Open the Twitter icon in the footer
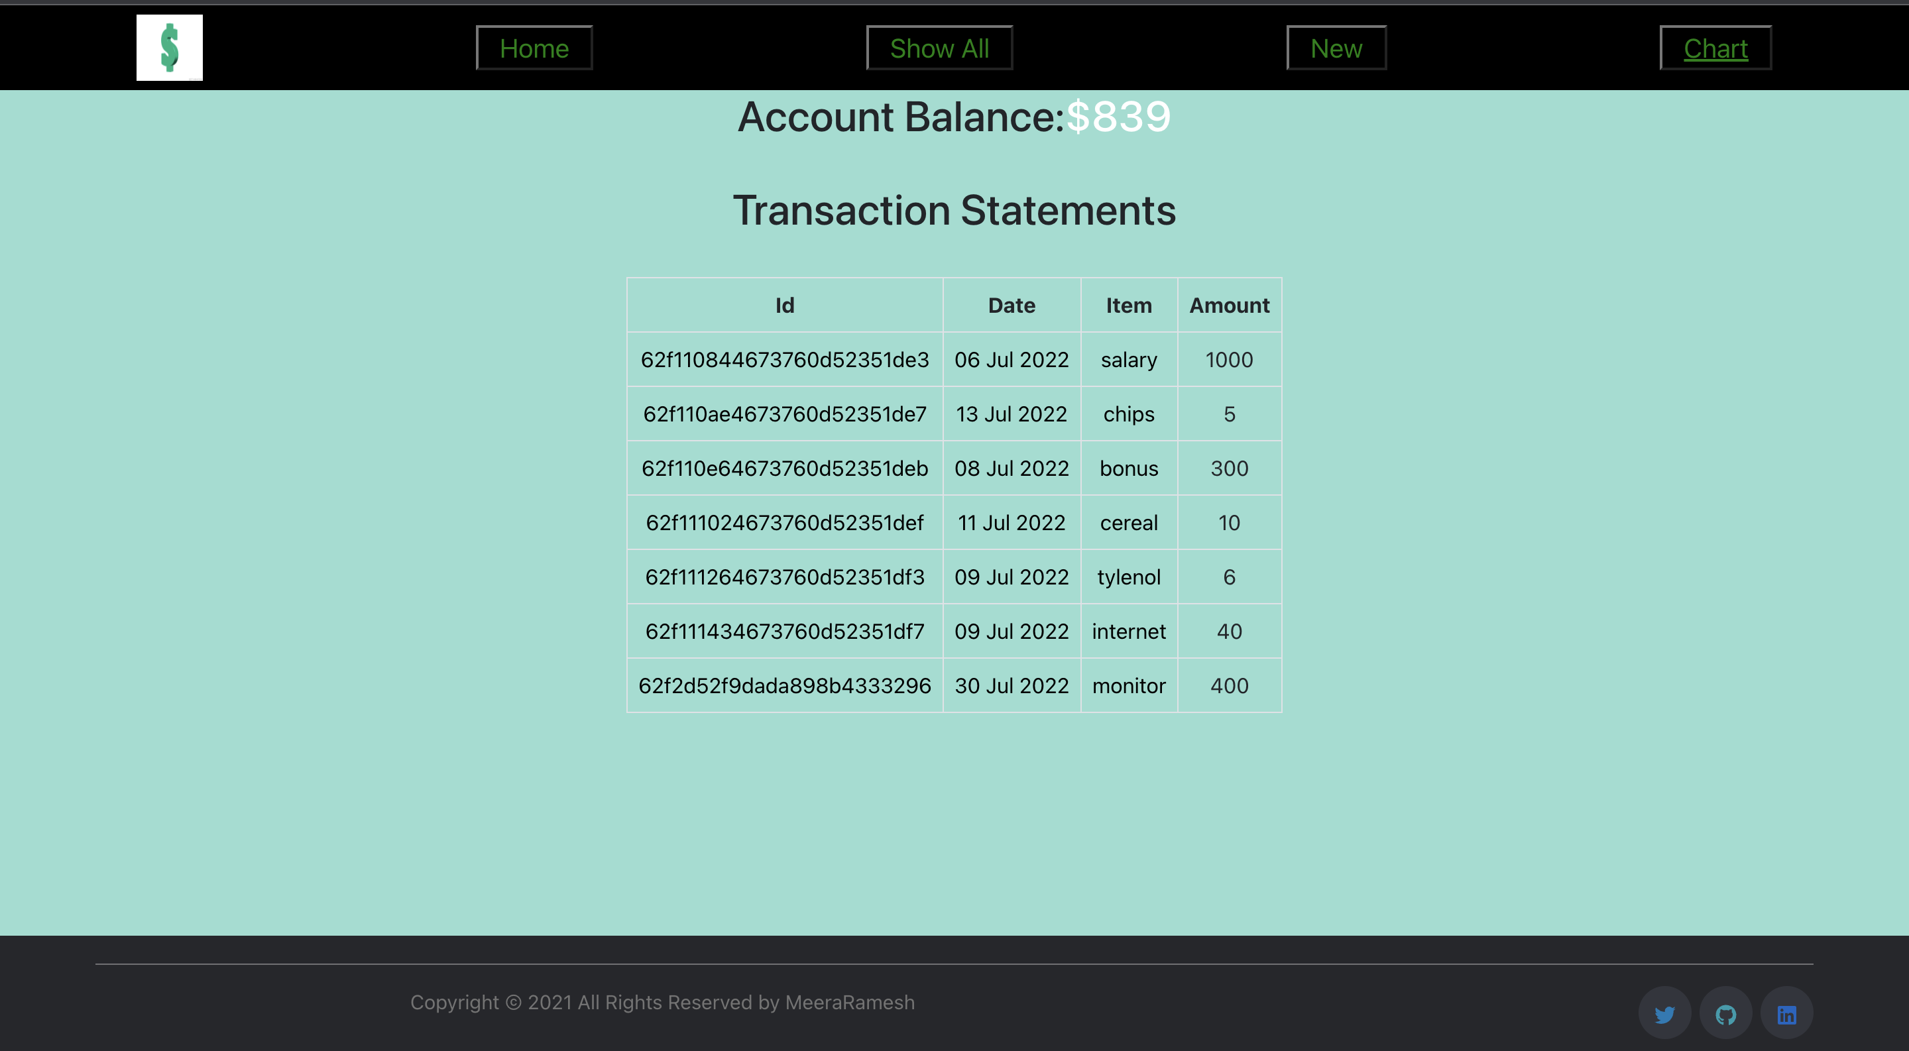The image size is (1909, 1051). 1665,1013
